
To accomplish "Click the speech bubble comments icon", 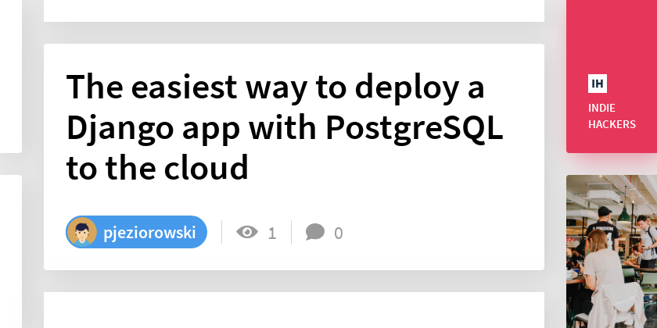I will coord(315,232).
